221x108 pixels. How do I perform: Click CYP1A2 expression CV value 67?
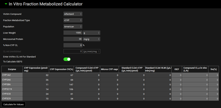(62, 75)
